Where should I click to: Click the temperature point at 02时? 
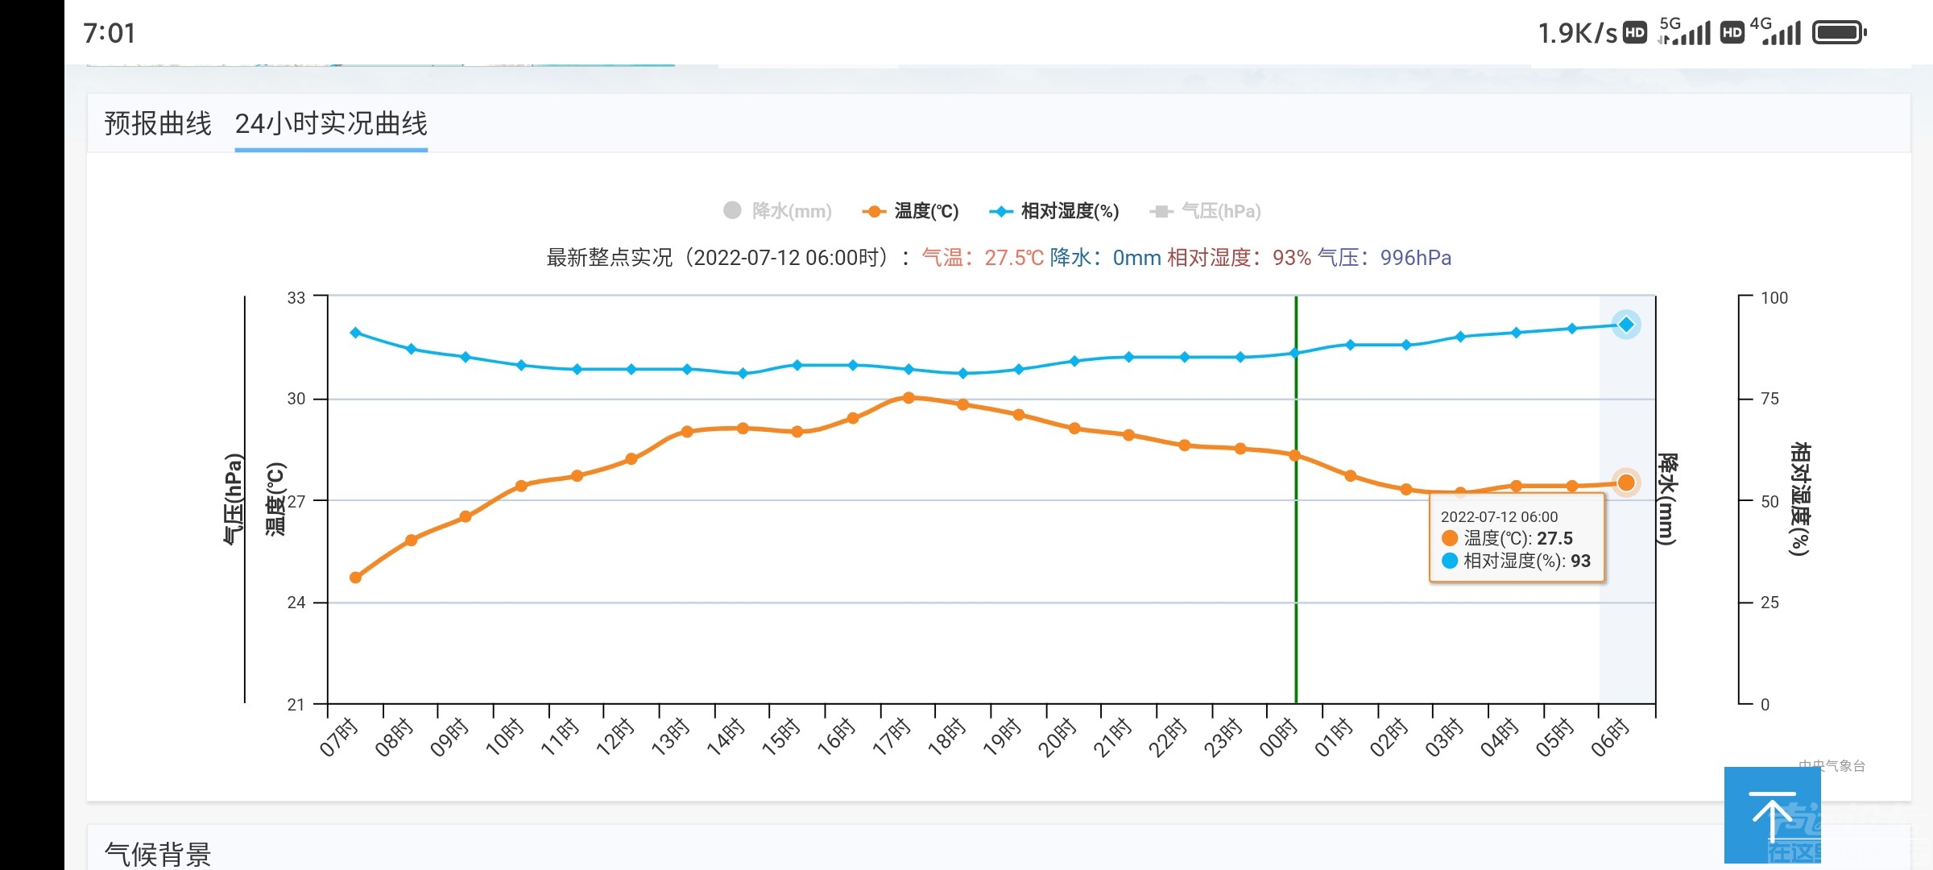(1406, 489)
